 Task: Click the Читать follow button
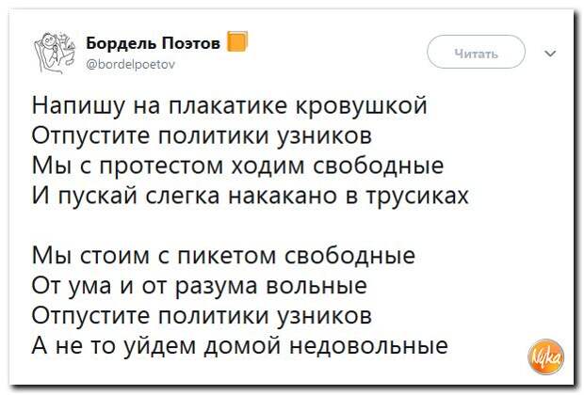tap(476, 52)
